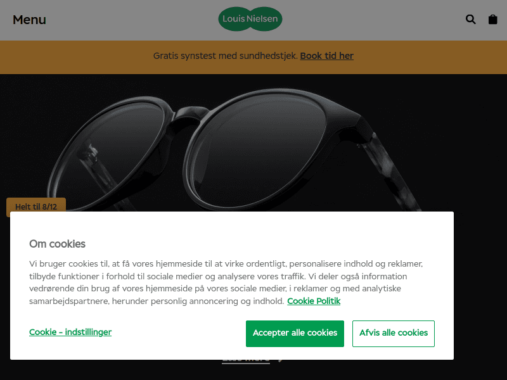This screenshot has height=380, width=507.
Task: Click the black glasses hero image
Action: point(253,142)
